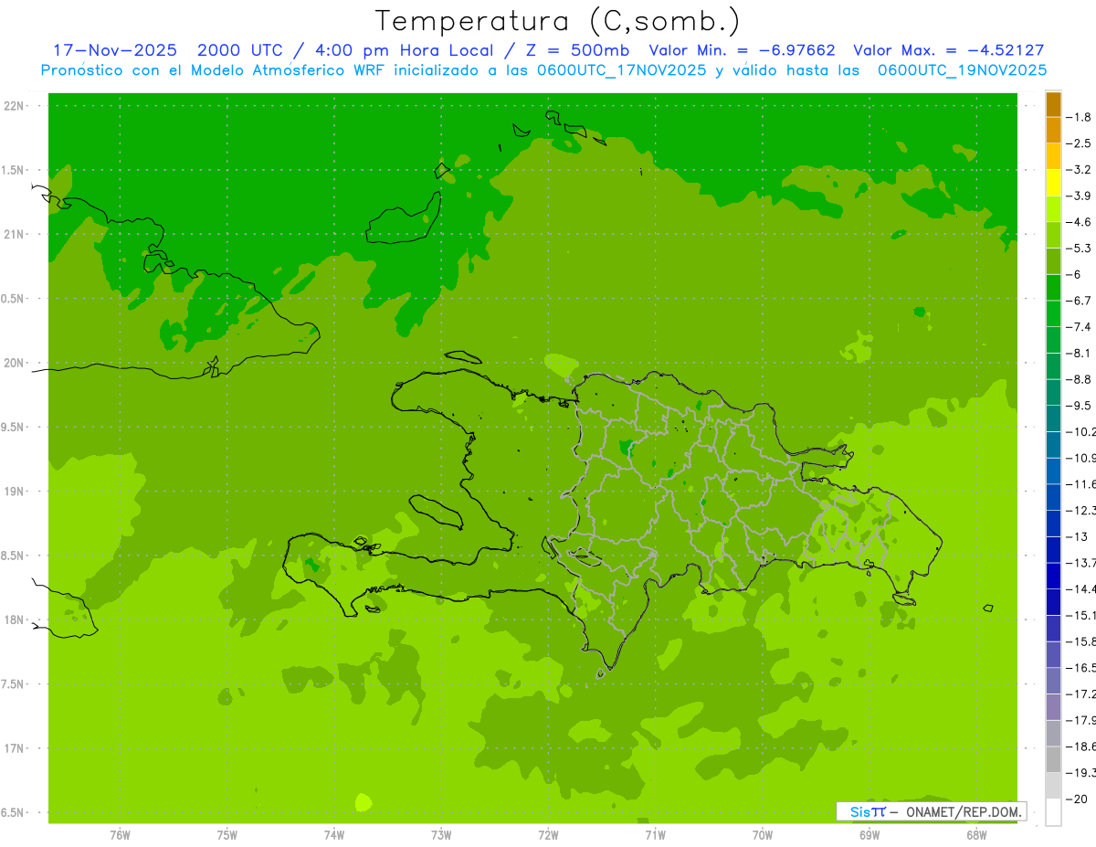
Task: Click the "SisTT – ONAMET/REP.DOM." credit label
Action: (932, 811)
